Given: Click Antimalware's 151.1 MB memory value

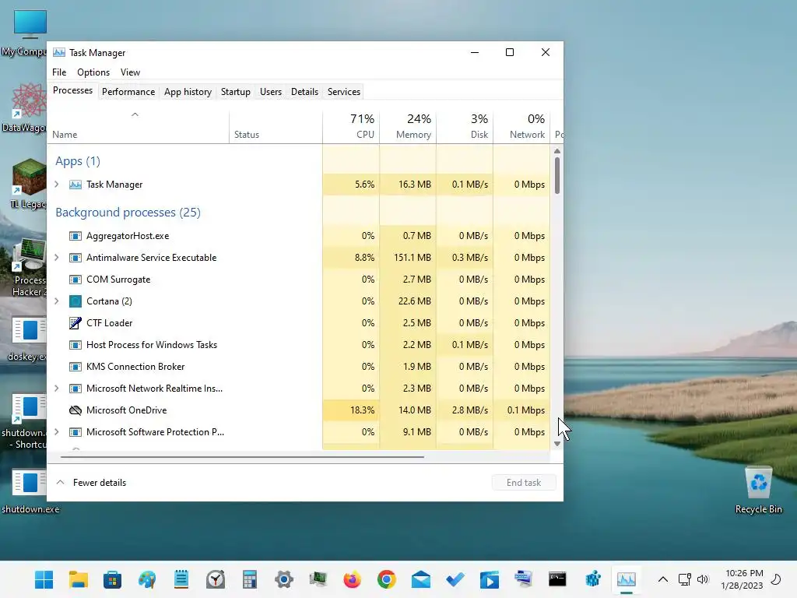Looking at the screenshot, I should (x=413, y=257).
